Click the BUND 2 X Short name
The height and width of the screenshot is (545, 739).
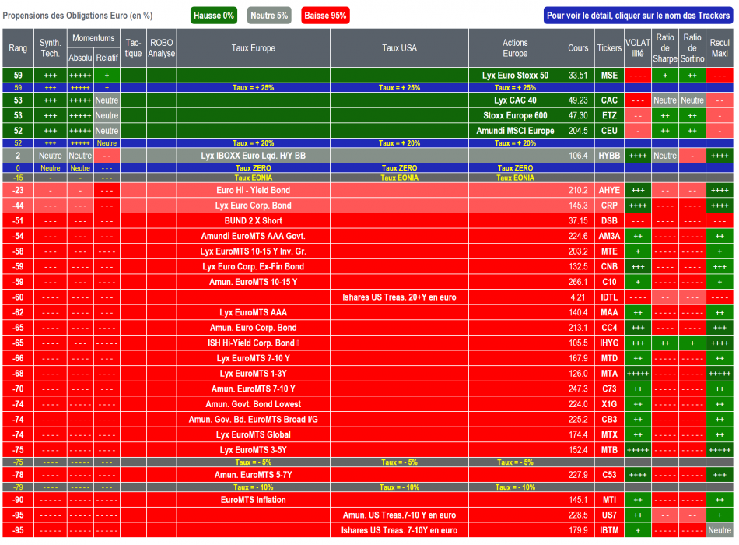tap(254, 221)
